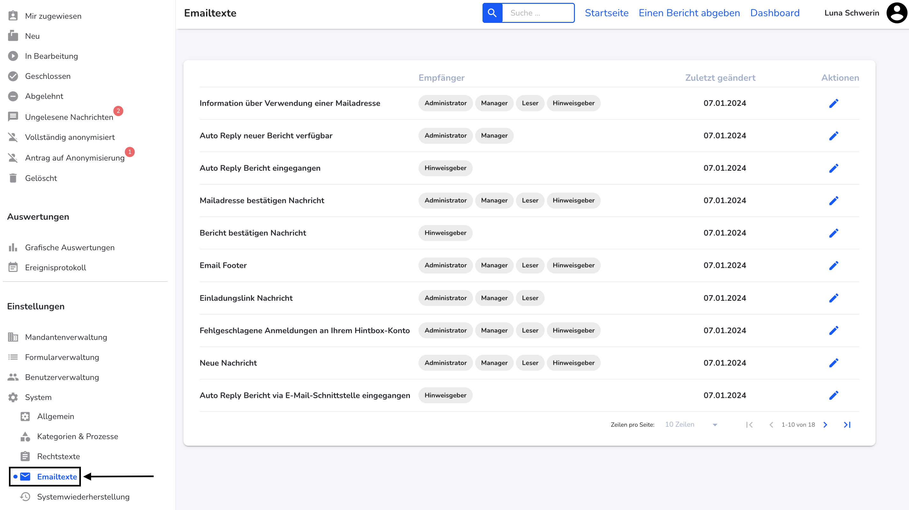
Task: Open the 'Neu' reports list
Action: tap(32, 36)
